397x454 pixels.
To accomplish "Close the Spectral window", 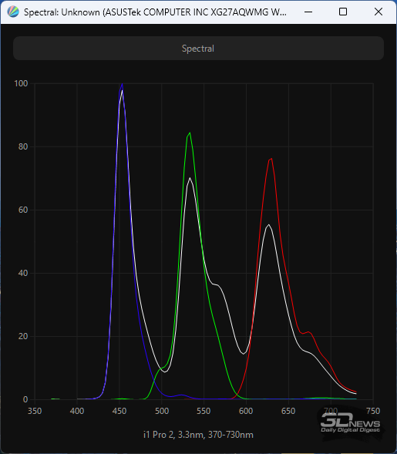I will 378,12.
